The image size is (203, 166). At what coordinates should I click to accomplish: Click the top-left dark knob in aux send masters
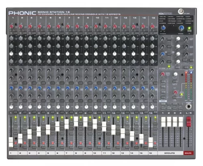pos(162,39)
